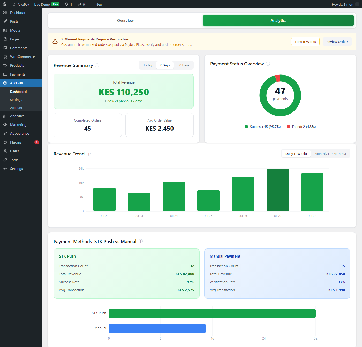Click the Avg Order Value KES 2,450 card

[x=160, y=125]
